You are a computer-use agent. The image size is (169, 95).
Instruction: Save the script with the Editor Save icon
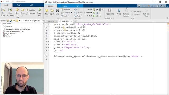[57, 11]
